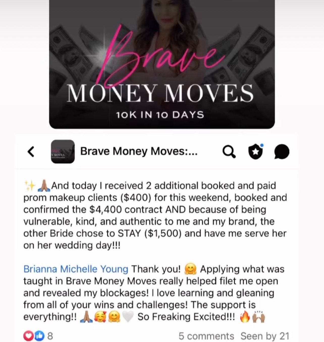Click the admin shield star icon

tap(256, 152)
